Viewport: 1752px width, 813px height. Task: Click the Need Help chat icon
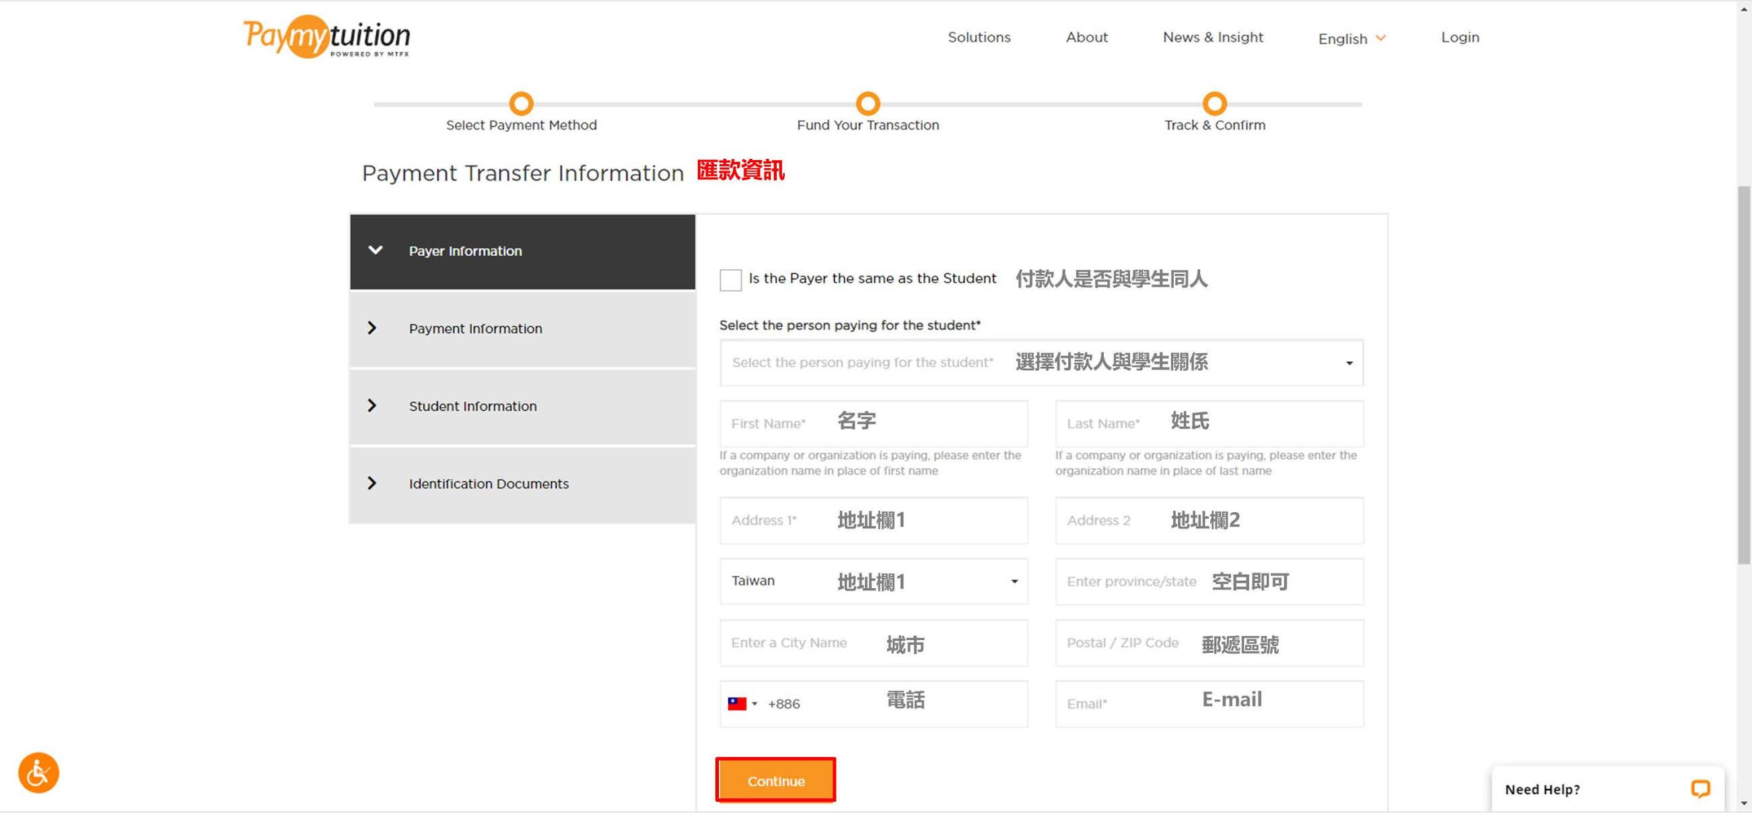coord(1700,789)
